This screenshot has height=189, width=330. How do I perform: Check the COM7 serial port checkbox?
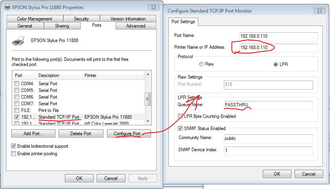(17, 104)
